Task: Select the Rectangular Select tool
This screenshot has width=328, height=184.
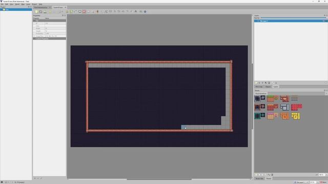Action: tap(89, 11)
